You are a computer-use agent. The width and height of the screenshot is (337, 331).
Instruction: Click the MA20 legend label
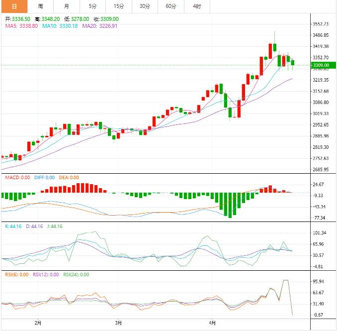pos(99,25)
